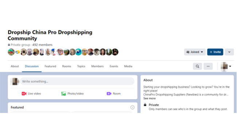Click the Featured info circle icon
The width and height of the screenshot is (237, 133).
click(x=132, y=107)
